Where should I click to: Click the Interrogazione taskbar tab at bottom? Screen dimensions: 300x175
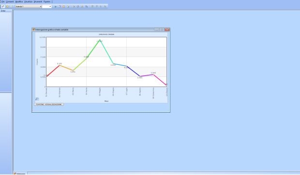[x=20, y=174]
